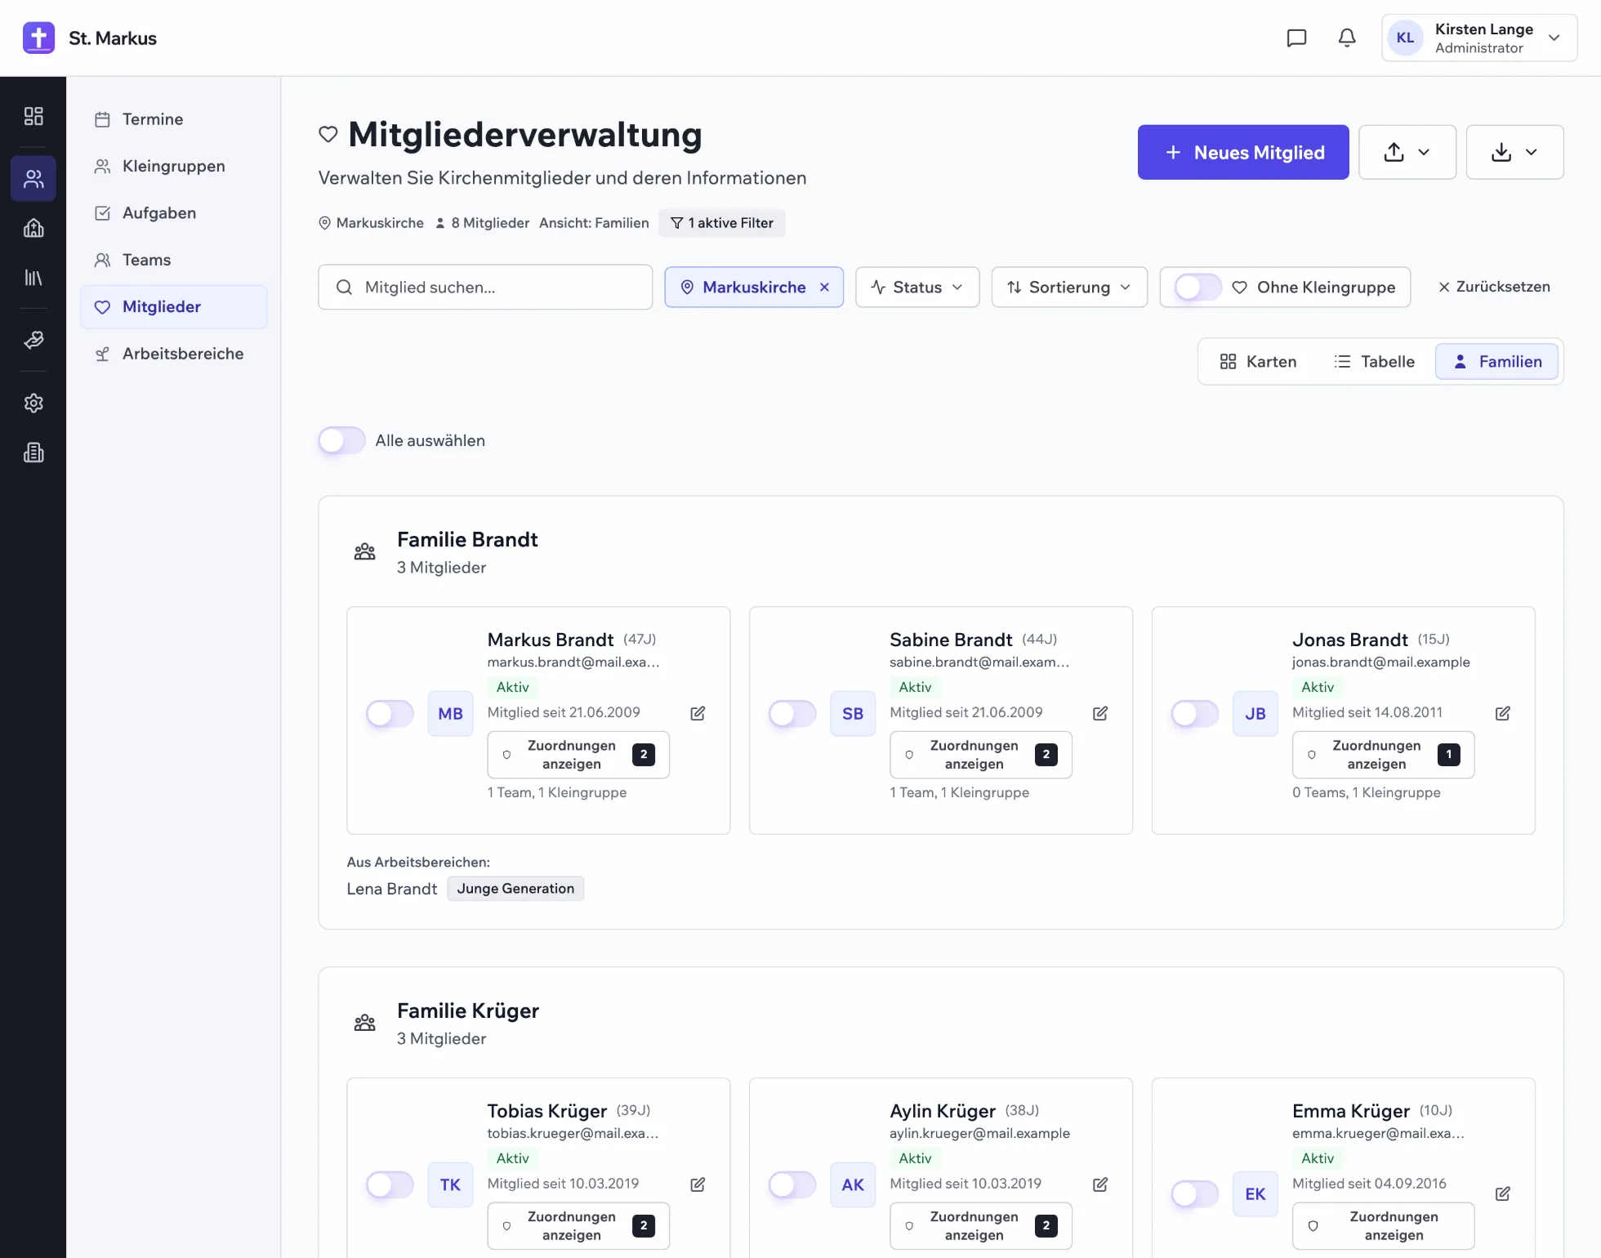Expand the Sortierung dropdown
This screenshot has height=1258, width=1601.
point(1069,288)
